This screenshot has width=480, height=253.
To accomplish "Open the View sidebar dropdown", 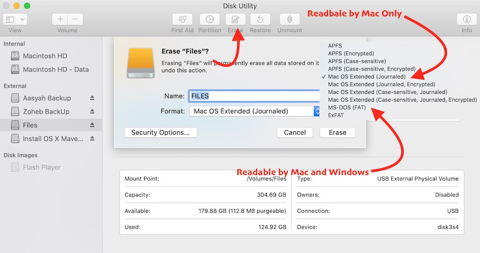I will 15,20.
